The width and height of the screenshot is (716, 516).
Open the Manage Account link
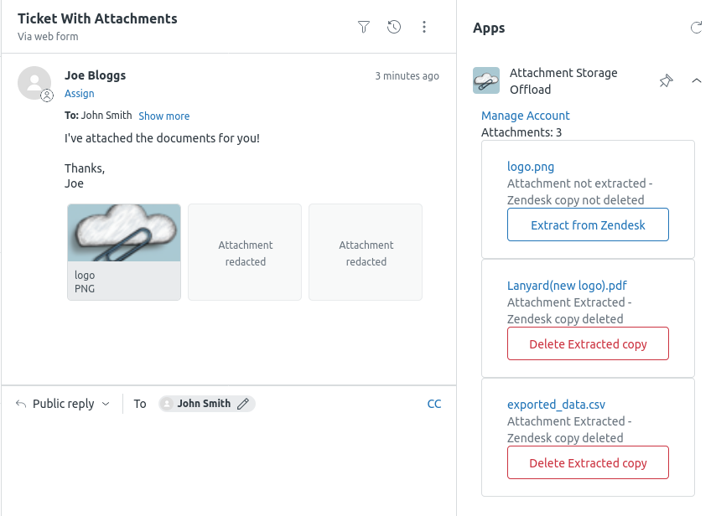click(525, 115)
